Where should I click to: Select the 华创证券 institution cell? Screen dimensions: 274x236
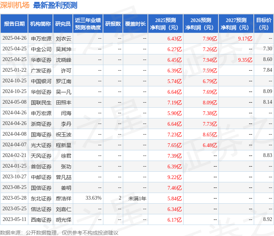point(41,92)
